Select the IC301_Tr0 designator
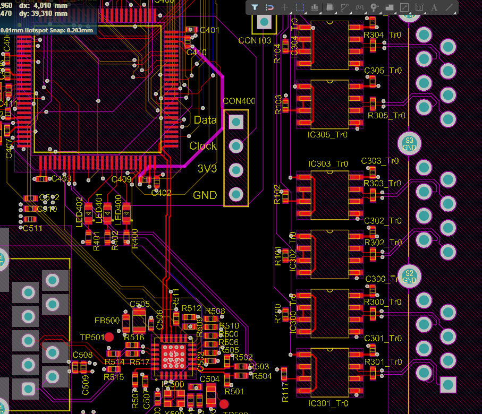Viewport: 482px width, 414px height. point(328,403)
